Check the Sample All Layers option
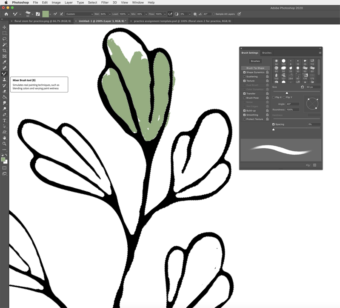340x308 pixels. coord(214,14)
